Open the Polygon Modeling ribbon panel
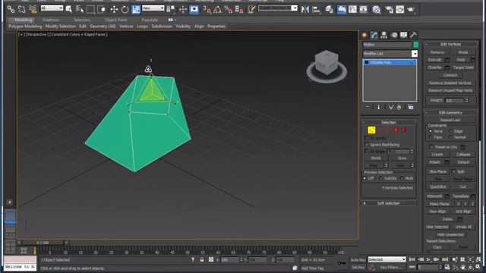486x273 pixels. coord(25,27)
